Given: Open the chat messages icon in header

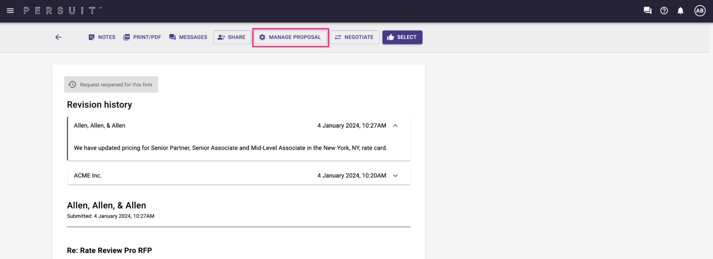Looking at the screenshot, I should pyautogui.click(x=647, y=11).
